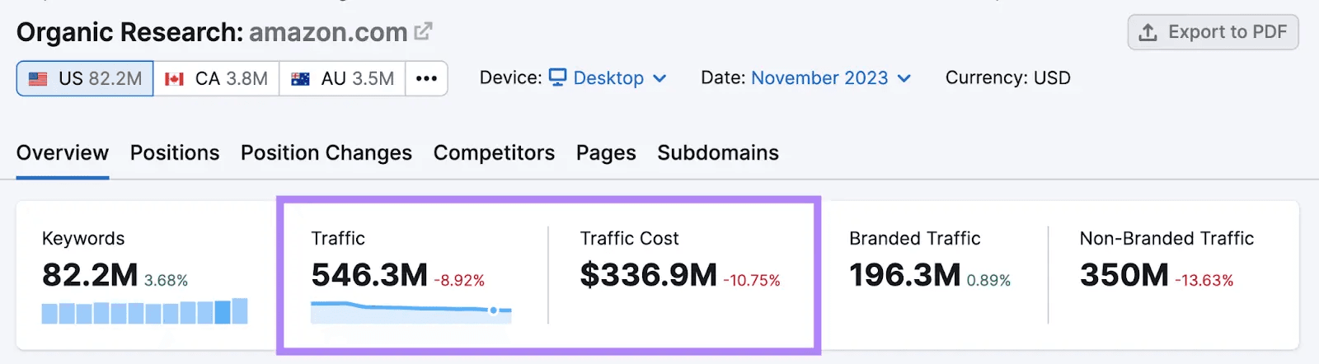Click the -10.75% traffic cost change
1319x364 pixels.
tap(752, 281)
